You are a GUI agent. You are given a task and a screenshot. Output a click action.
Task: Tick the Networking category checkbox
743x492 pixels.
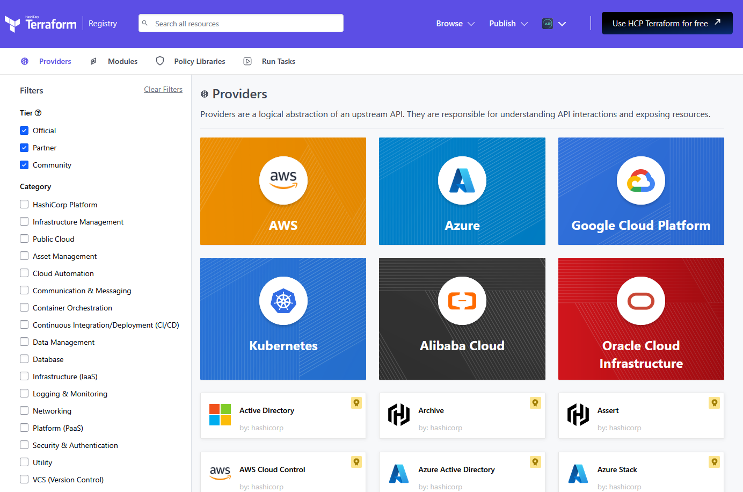[x=24, y=410]
